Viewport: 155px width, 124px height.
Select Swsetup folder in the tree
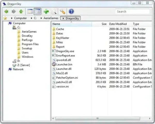(27, 48)
